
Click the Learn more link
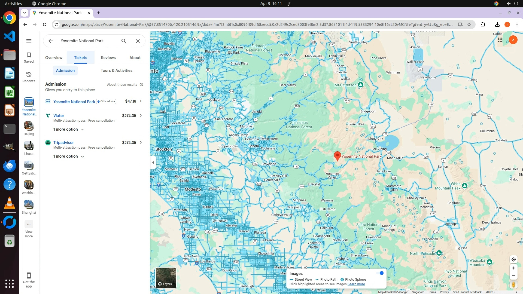356,284
